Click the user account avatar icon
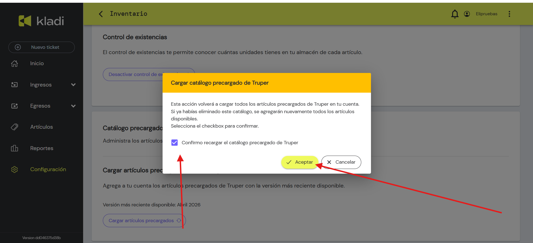Screen dimensions: 533x243 click(467, 14)
